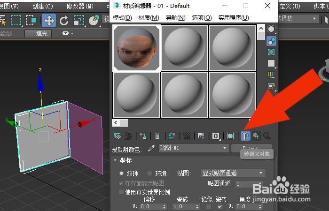The image size is (329, 211).
Task: Click Material ID Channel 0 icon
Action: click(x=216, y=136)
